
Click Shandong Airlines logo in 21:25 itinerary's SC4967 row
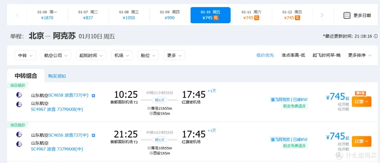19,144
